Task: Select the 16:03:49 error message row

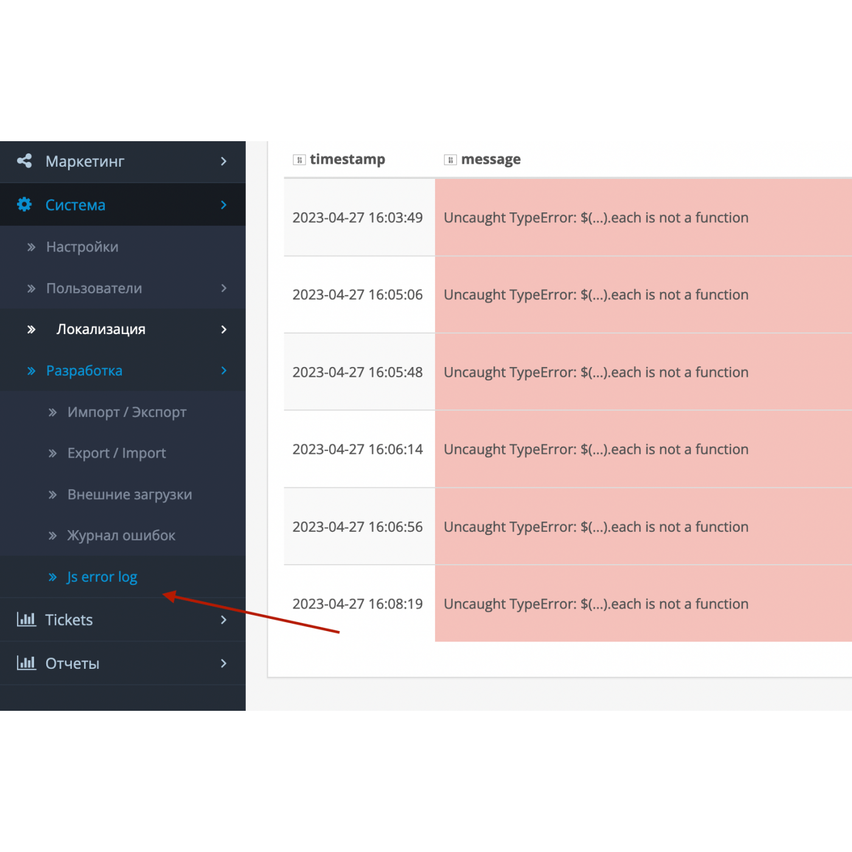Action: (596, 218)
